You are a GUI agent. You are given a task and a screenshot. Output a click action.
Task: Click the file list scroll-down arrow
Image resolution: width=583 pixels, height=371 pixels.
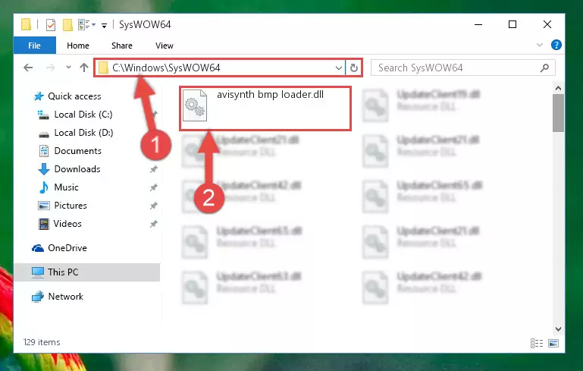[558, 329]
